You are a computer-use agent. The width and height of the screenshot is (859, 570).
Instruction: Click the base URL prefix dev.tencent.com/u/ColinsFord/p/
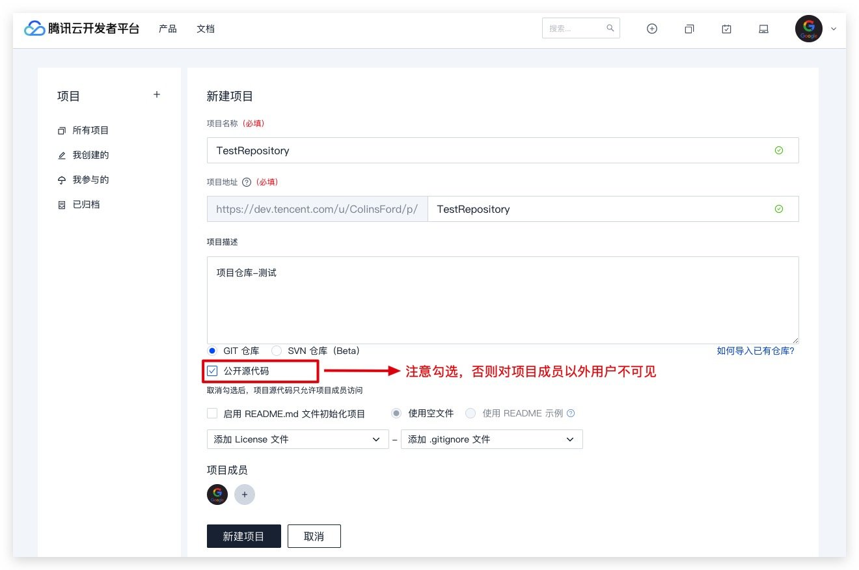coord(317,209)
